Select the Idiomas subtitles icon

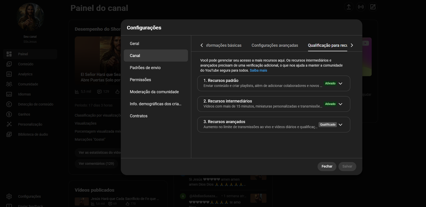point(9,94)
